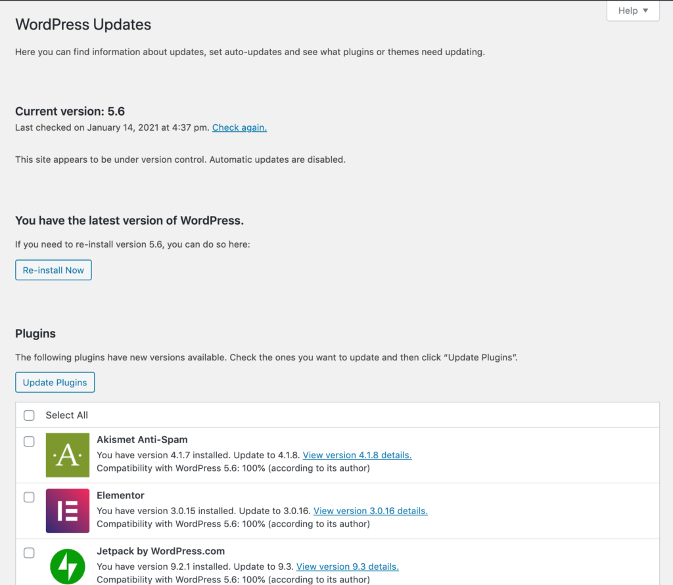
Task: Check the Jetpack update checkbox
Action: (29, 553)
